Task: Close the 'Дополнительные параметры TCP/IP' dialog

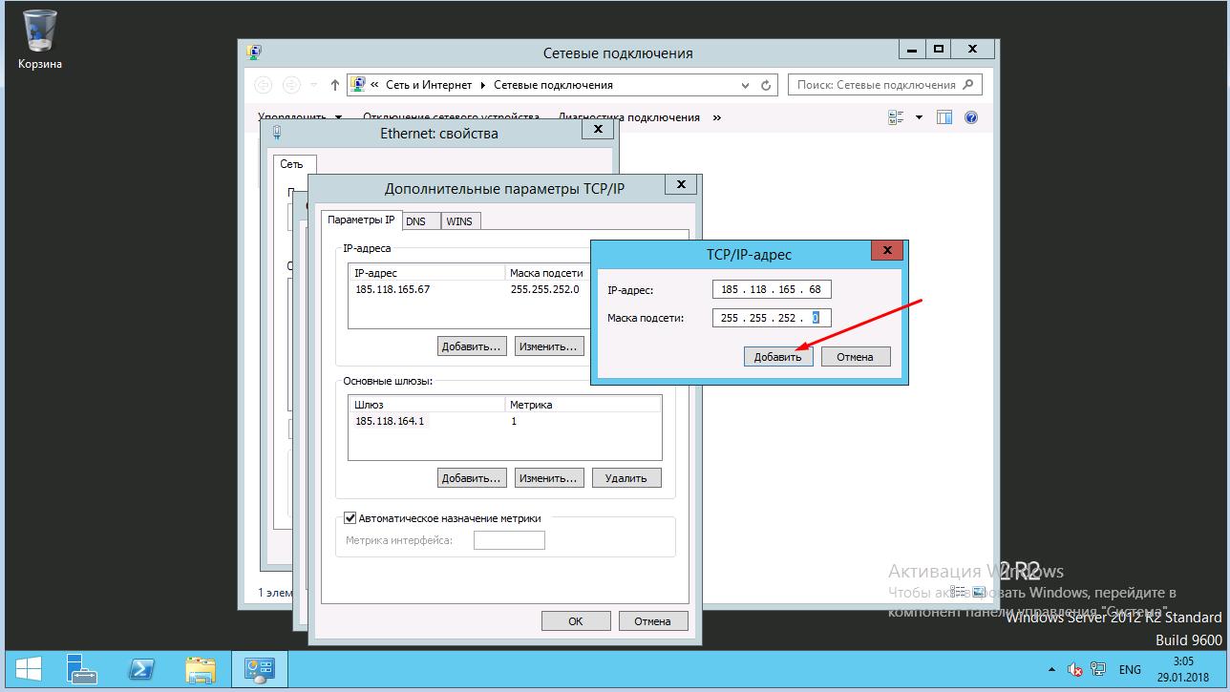Action: (681, 185)
